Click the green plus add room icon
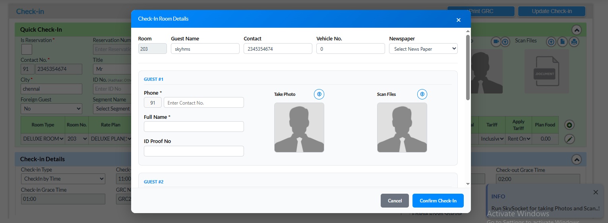Image resolution: width=608 pixels, height=223 pixels. coord(569,125)
